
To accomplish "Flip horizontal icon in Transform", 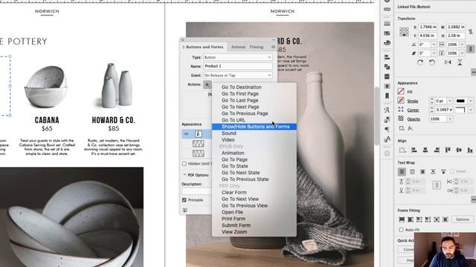I will (448, 62).
